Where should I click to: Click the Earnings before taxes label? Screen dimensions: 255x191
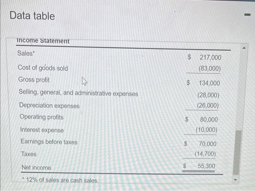point(49,142)
